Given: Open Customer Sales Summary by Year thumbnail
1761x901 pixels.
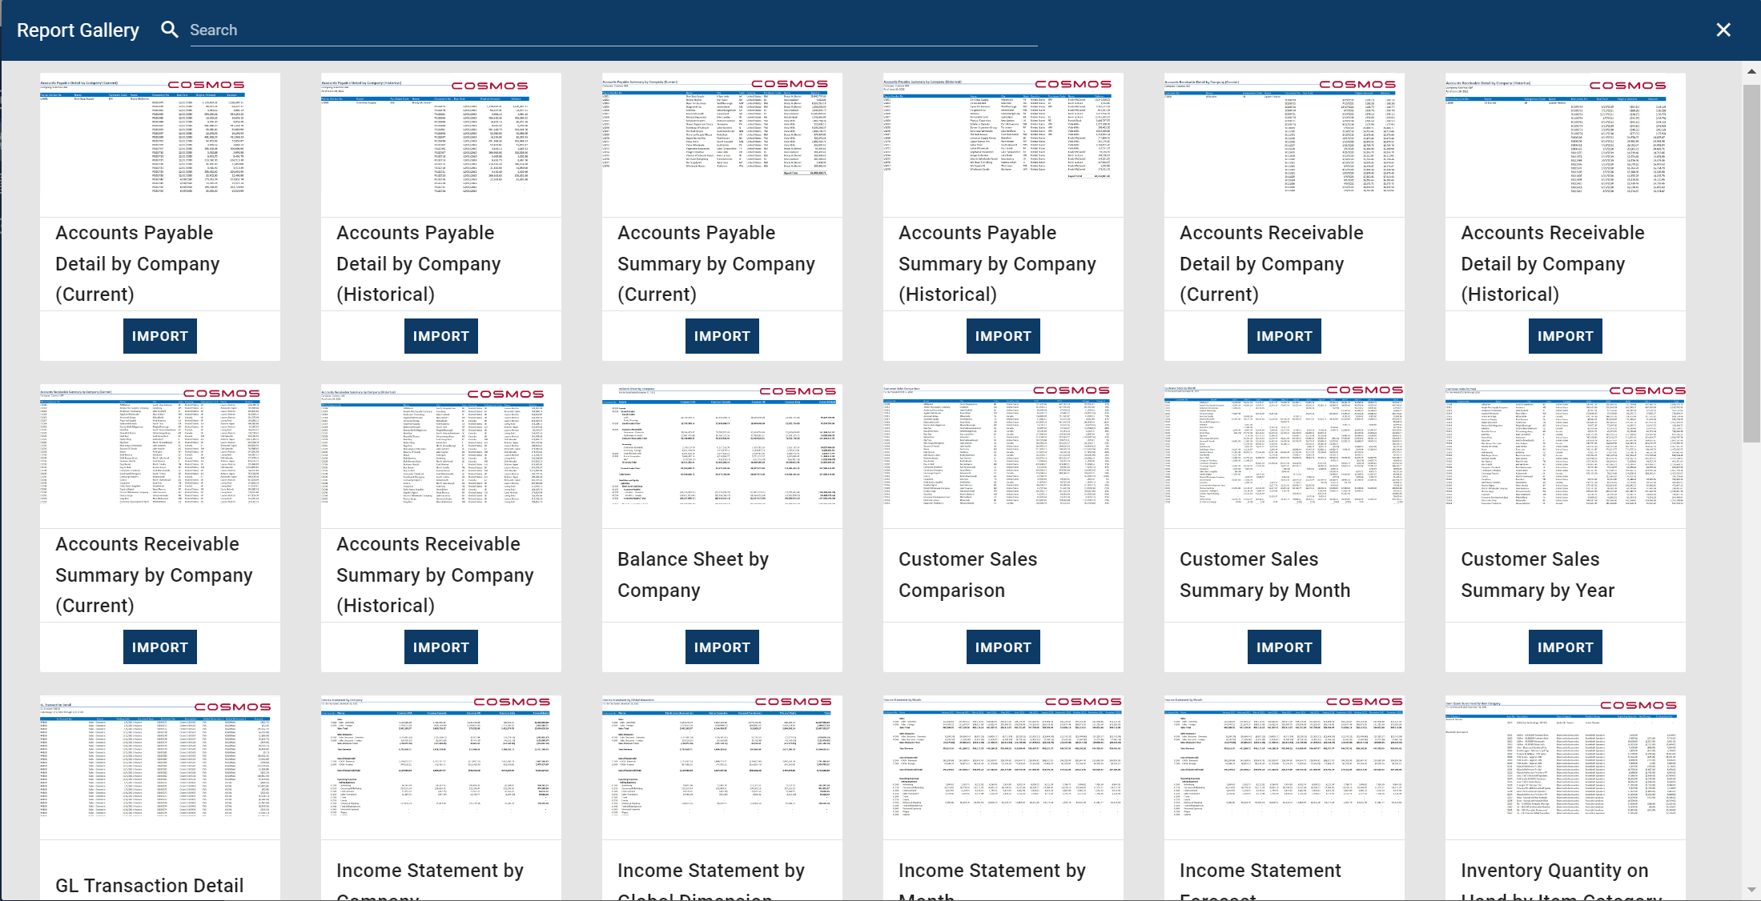Looking at the screenshot, I should [x=1566, y=456].
